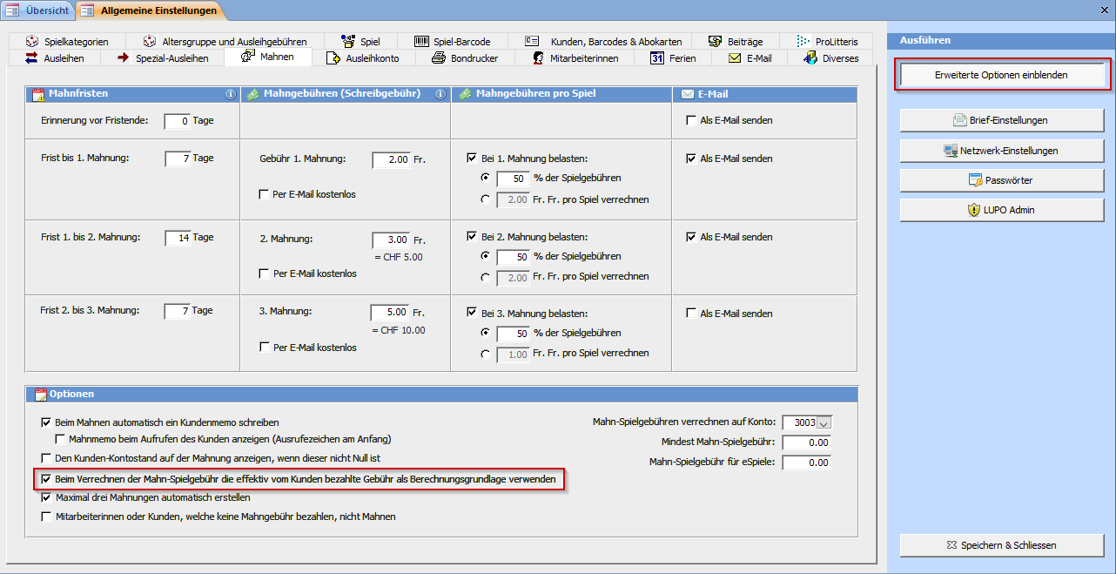Open the Konto 3003 dropdown arrow
This screenshot has height=574, width=1116.
[824, 422]
